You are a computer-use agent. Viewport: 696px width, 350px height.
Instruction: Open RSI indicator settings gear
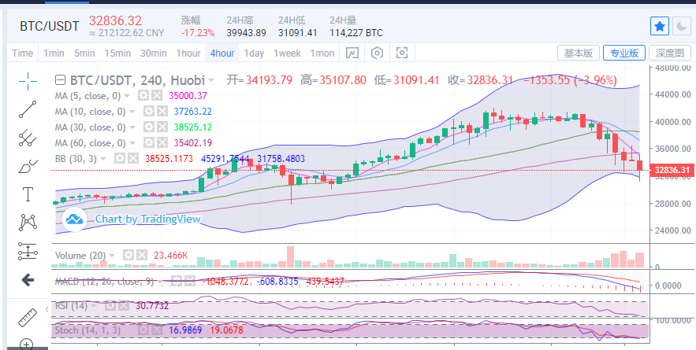(x=110, y=305)
